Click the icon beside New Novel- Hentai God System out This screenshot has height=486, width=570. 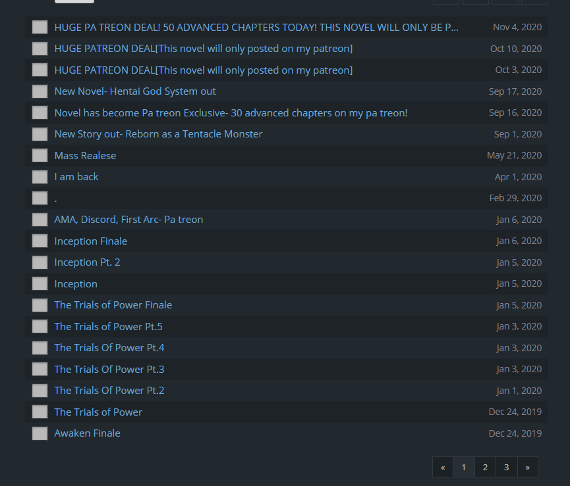click(x=40, y=91)
